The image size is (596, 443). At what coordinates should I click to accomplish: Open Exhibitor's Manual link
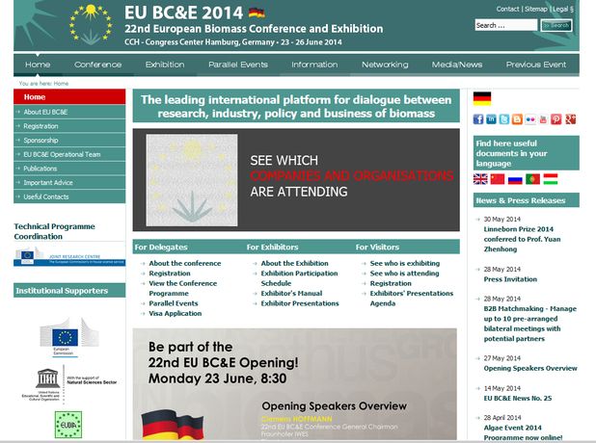[x=291, y=293]
